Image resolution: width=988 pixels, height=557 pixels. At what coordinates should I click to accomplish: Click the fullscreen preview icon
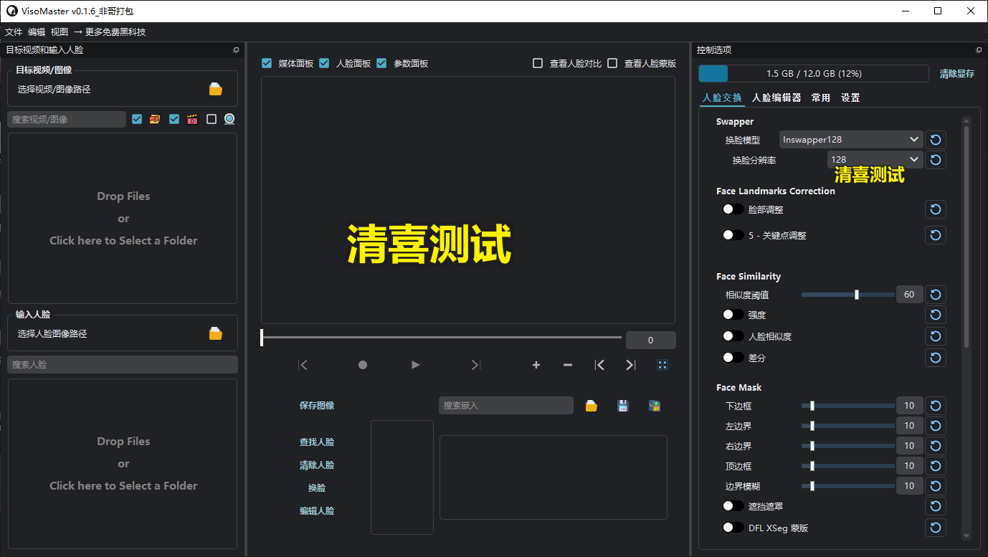click(662, 365)
